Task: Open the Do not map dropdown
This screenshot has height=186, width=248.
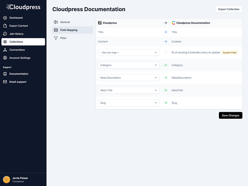Action: [128, 53]
